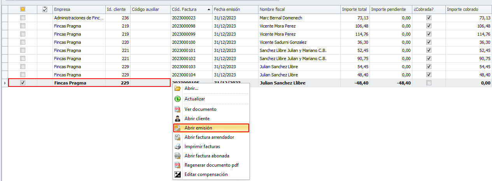Screen dimensions: 492x181
Task: Click the Ver documento PDF icon
Action: pos(178,109)
